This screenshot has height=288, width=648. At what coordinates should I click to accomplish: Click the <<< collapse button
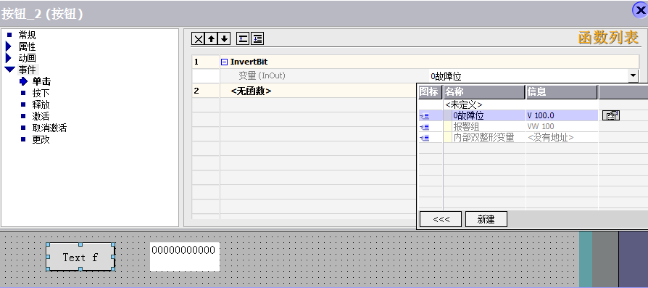[x=441, y=219]
